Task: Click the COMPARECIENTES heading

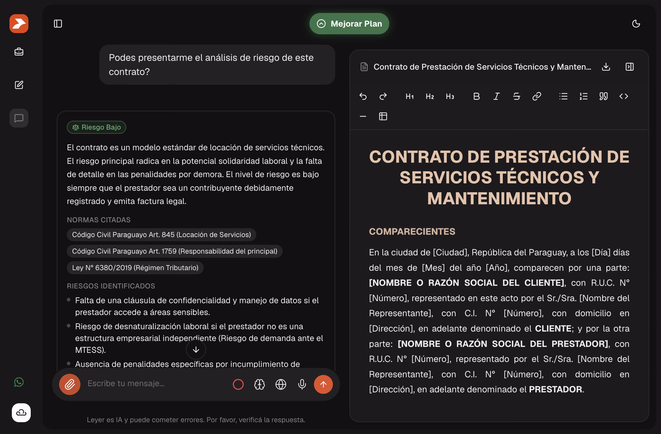Action: 412,231
